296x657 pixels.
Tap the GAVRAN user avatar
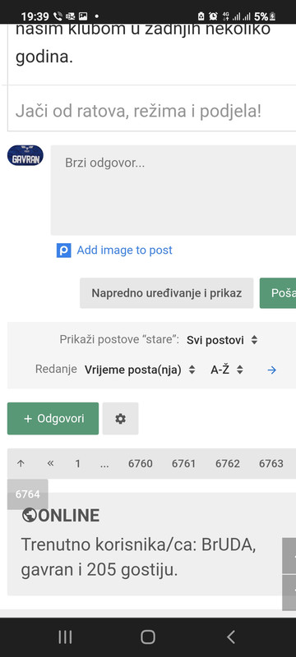pos(25,155)
